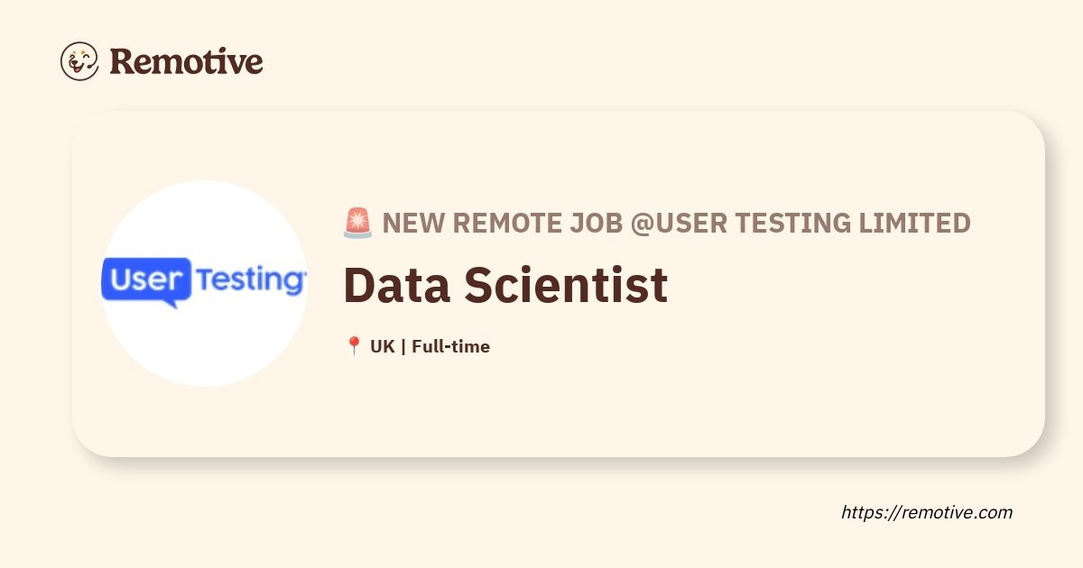The width and height of the screenshot is (1083, 568).
Task: Click the red siren emoji icon
Action: pyautogui.click(x=357, y=224)
